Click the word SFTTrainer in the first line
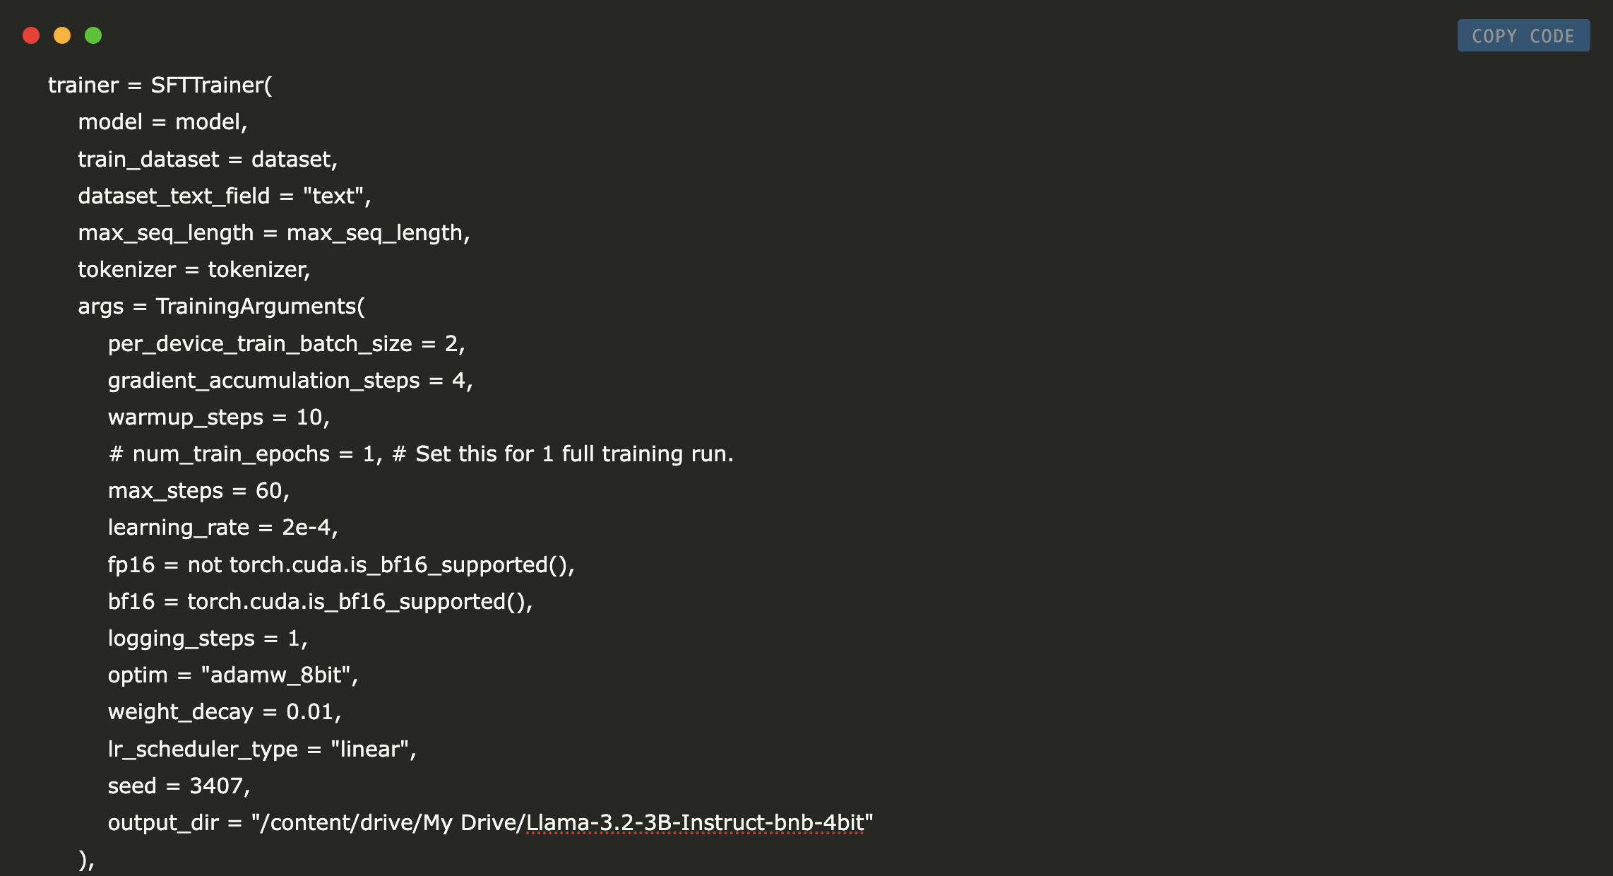The image size is (1613, 876). tap(209, 85)
